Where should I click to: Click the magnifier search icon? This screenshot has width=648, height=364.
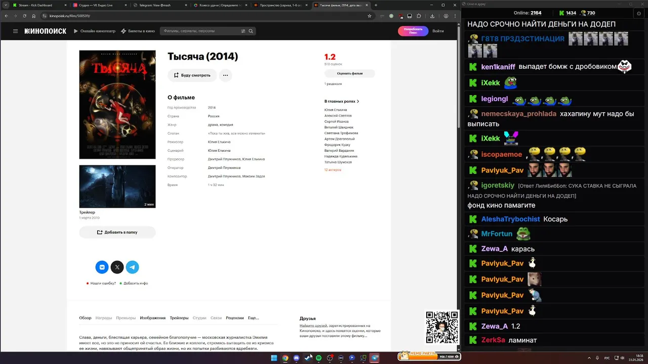250,31
